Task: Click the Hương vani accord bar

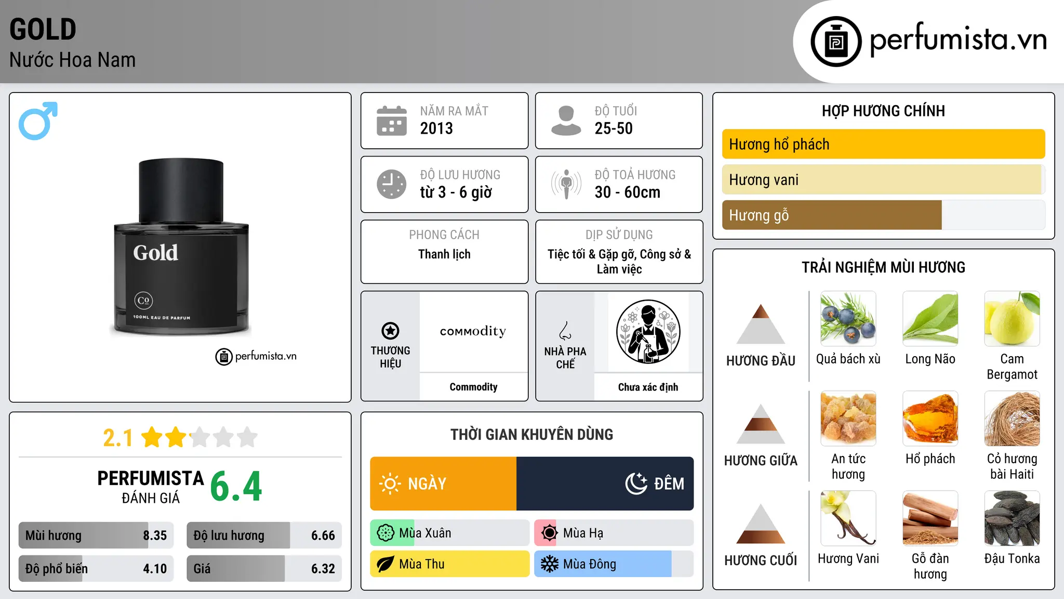Action: coord(884,179)
